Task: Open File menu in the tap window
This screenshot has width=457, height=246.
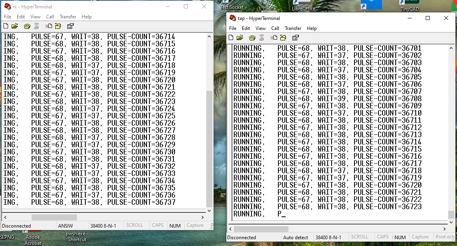Action: [x=233, y=28]
